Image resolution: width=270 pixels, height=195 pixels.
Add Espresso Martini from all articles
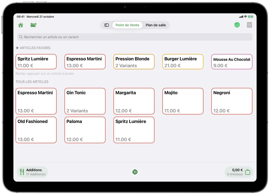pos(36,101)
